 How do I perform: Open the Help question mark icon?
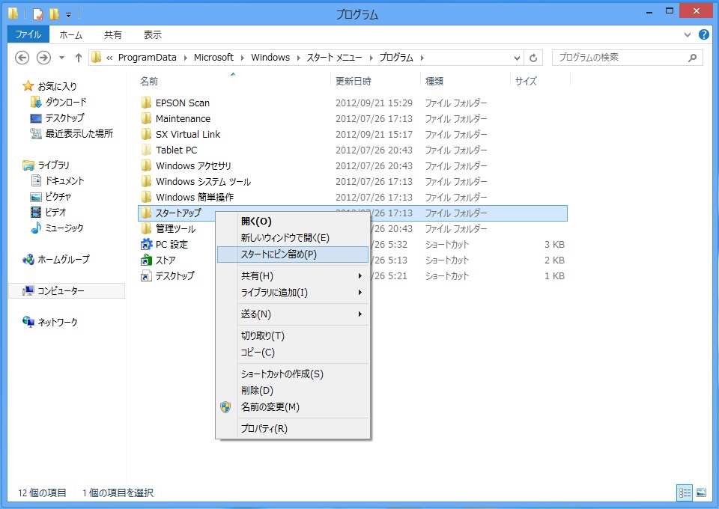click(704, 34)
